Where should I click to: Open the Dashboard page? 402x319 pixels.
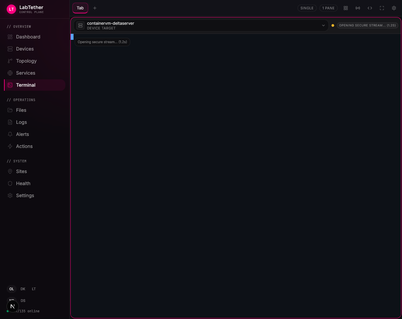coord(35,37)
